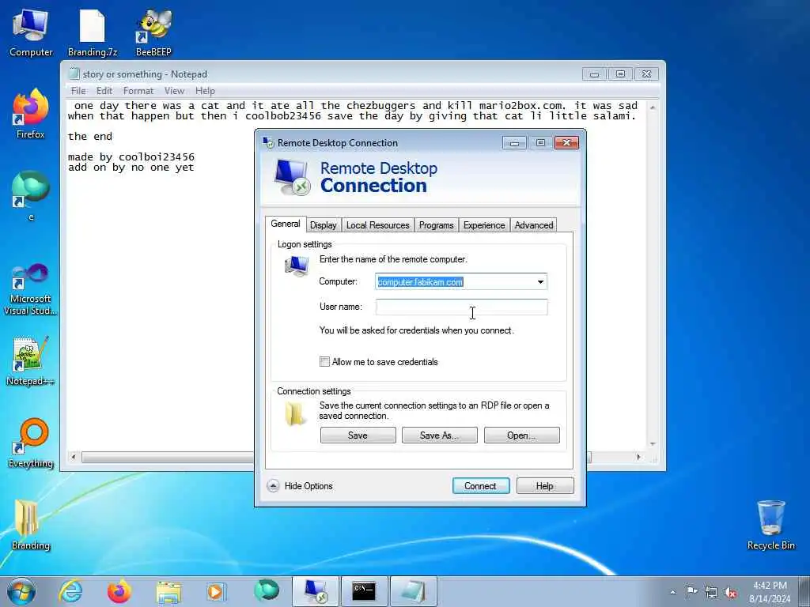The width and height of the screenshot is (810, 607).
Task: Switch to the Display tab
Action: pos(324,225)
